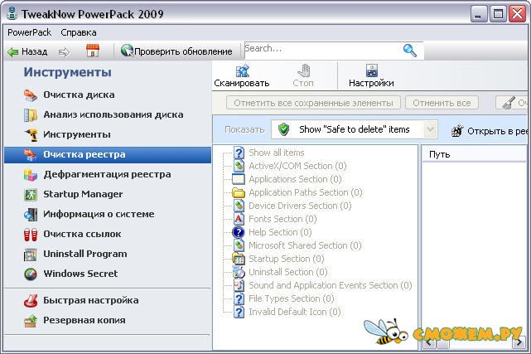Select Show all items tree node
Viewport: 531px width, 354px height.
(x=277, y=153)
